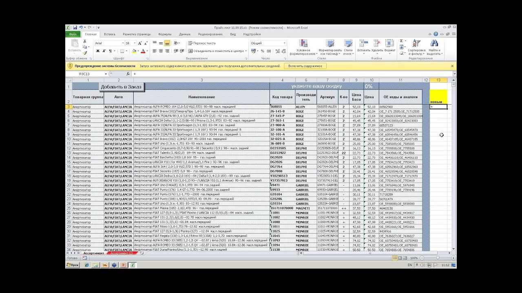Open the font color dropdown arrow

147,51
